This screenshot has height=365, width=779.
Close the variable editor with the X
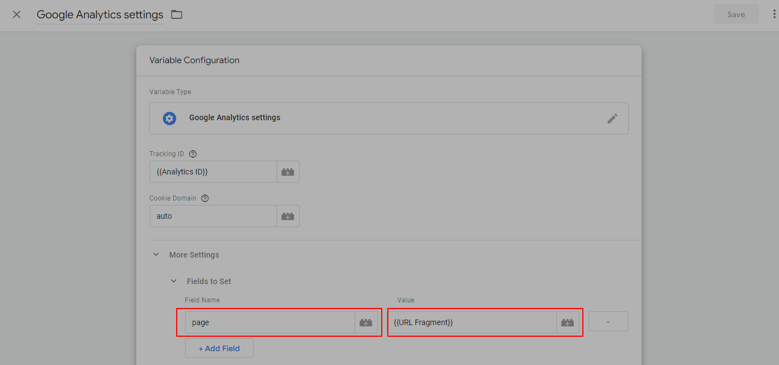click(x=17, y=14)
